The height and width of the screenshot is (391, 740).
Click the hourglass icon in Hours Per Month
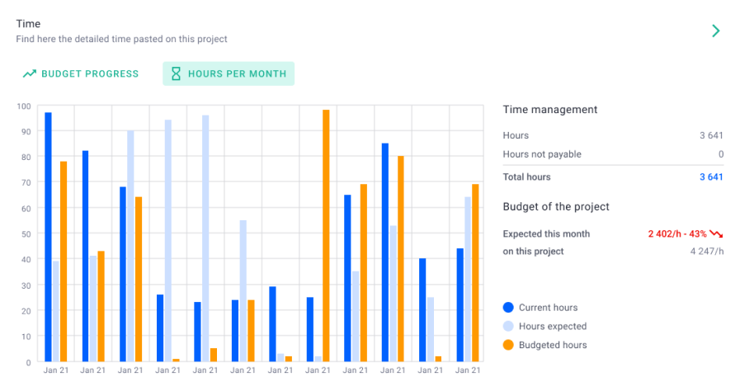(176, 73)
